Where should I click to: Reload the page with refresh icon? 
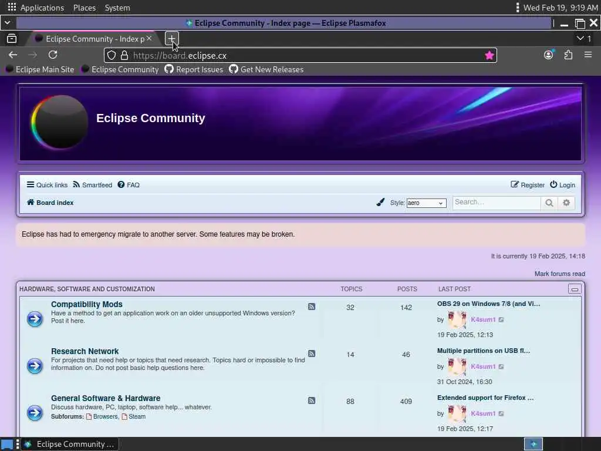click(53, 55)
